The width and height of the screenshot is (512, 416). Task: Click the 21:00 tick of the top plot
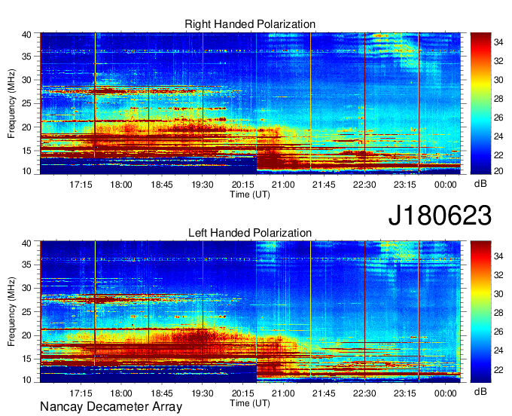coord(283,185)
